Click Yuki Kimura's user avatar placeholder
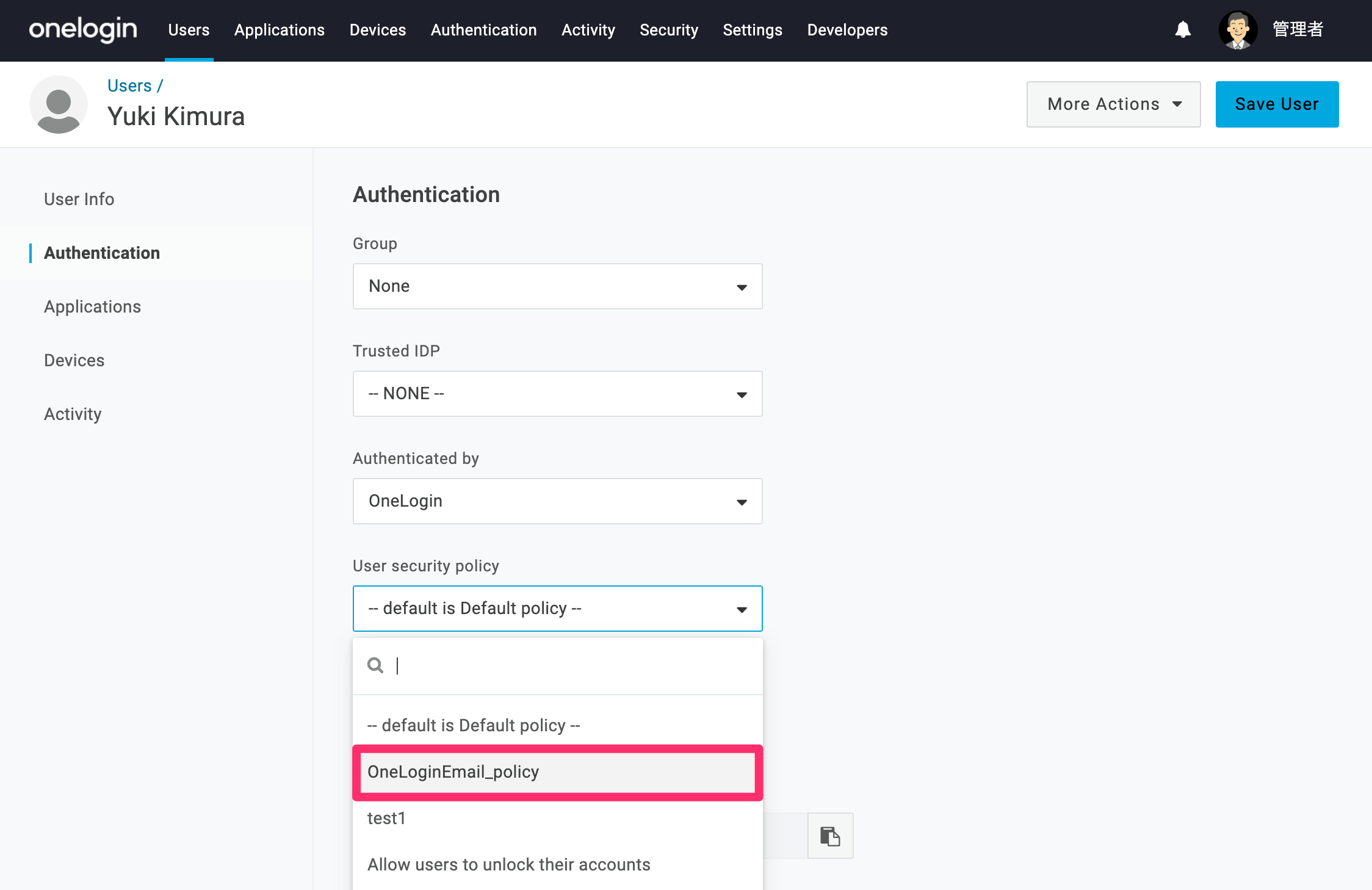Image resolution: width=1372 pixels, height=890 pixels. coord(59,104)
